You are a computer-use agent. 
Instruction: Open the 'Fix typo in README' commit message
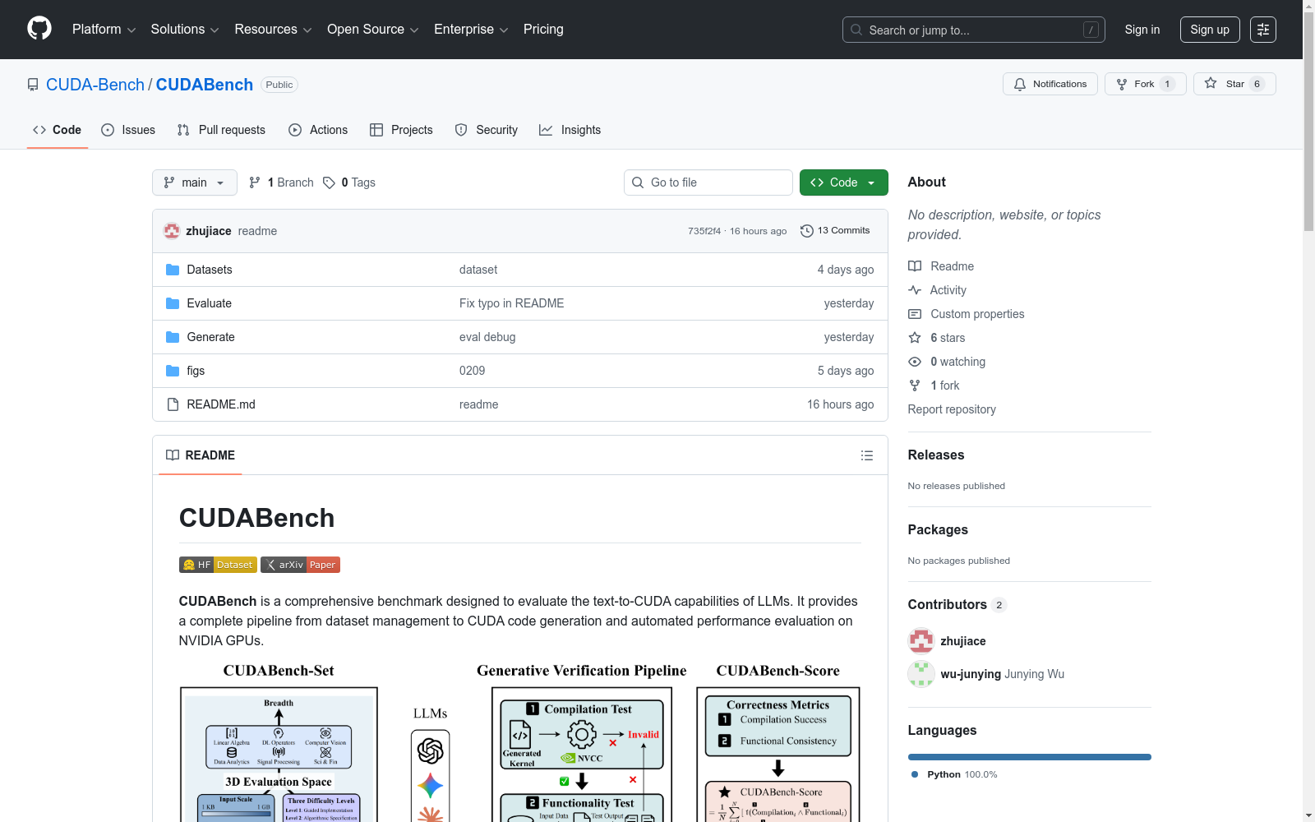511,303
